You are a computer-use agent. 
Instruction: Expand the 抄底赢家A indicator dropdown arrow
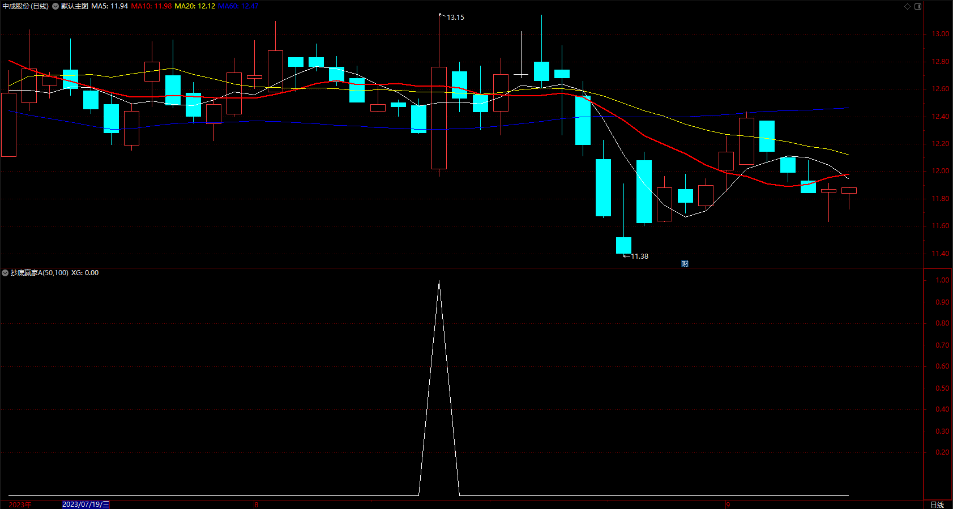tap(5, 273)
